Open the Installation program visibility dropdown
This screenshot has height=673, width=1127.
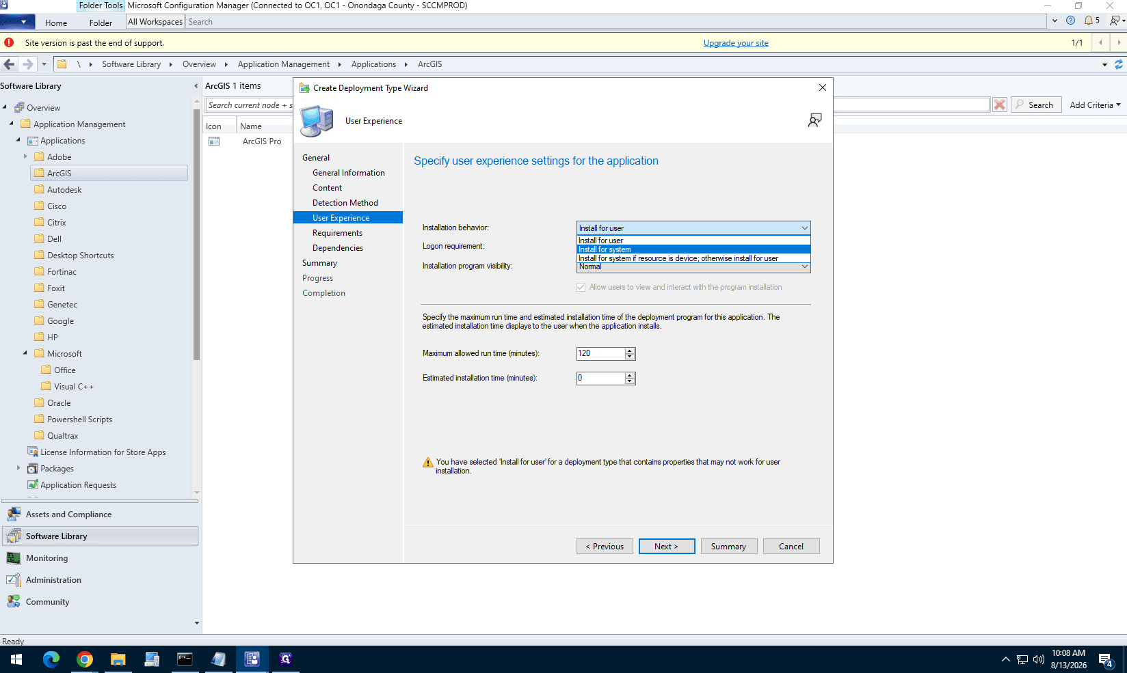point(693,267)
